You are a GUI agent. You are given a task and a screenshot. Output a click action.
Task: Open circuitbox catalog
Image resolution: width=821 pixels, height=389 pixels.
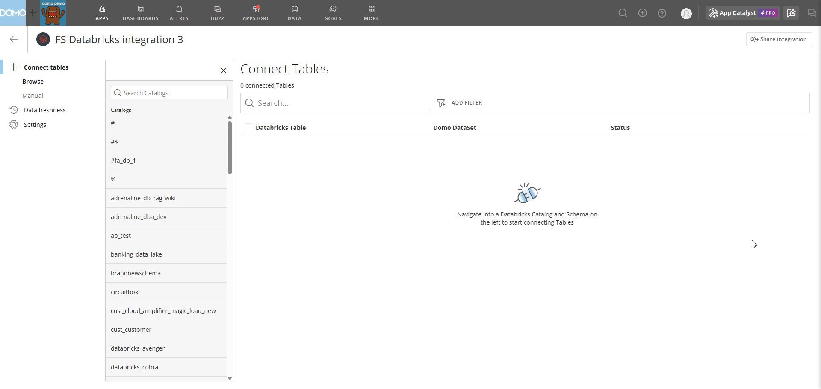tap(166, 292)
